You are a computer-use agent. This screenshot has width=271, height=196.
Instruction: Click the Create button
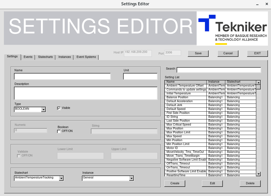pyautogui.click(x=175, y=183)
